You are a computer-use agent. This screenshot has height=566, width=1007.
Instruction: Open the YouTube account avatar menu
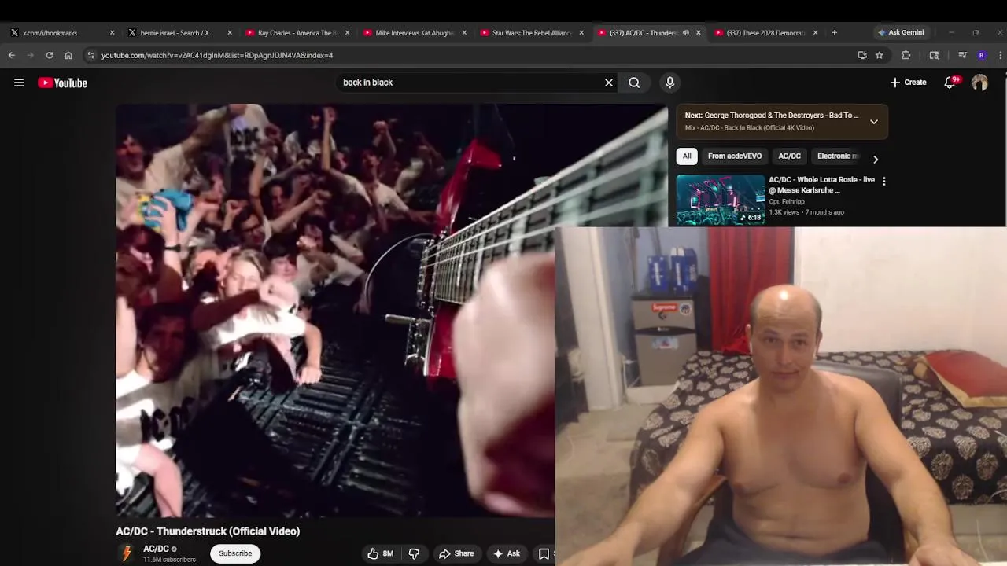tap(979, 83)
